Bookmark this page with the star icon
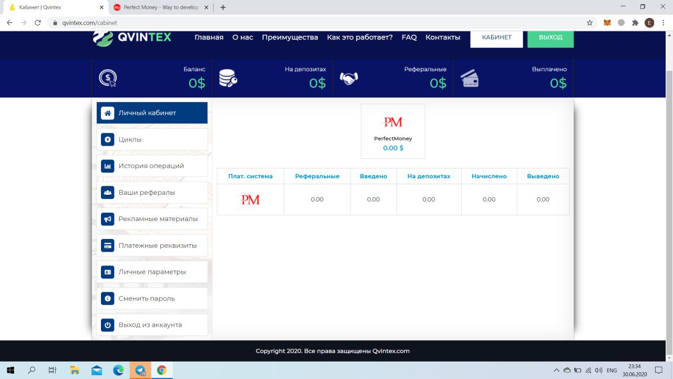673x379 pixels. [590, 23]
